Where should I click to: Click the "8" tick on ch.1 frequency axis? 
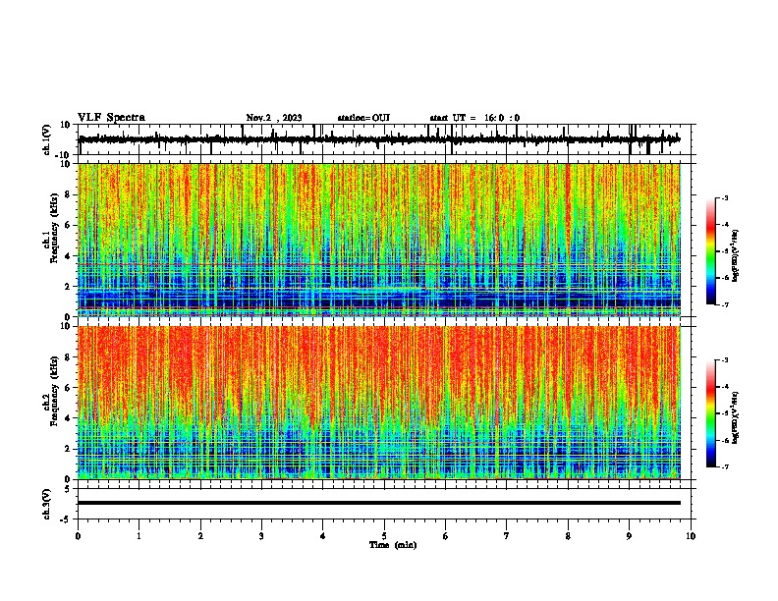click(x=68, y=194)
